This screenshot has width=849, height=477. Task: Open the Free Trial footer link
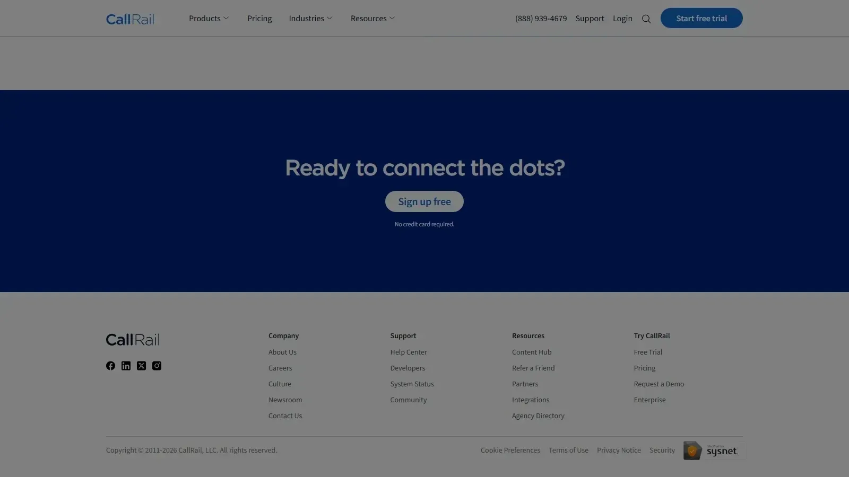[648, 352]
